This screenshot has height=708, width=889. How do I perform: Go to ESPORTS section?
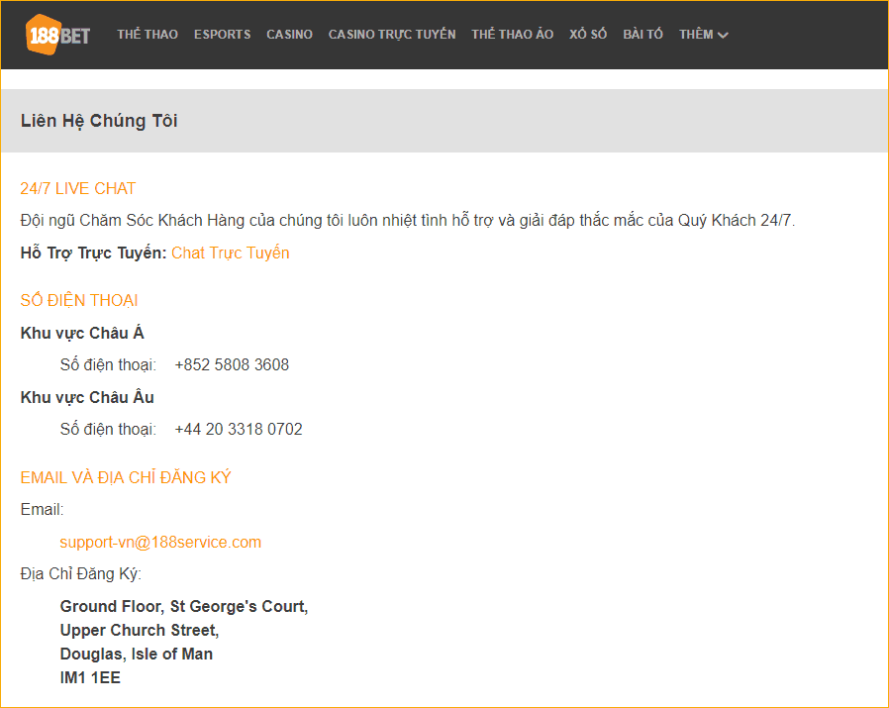pos(222,34)
